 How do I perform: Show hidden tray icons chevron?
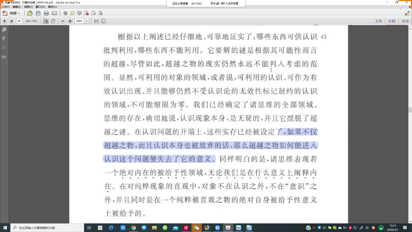314,228
